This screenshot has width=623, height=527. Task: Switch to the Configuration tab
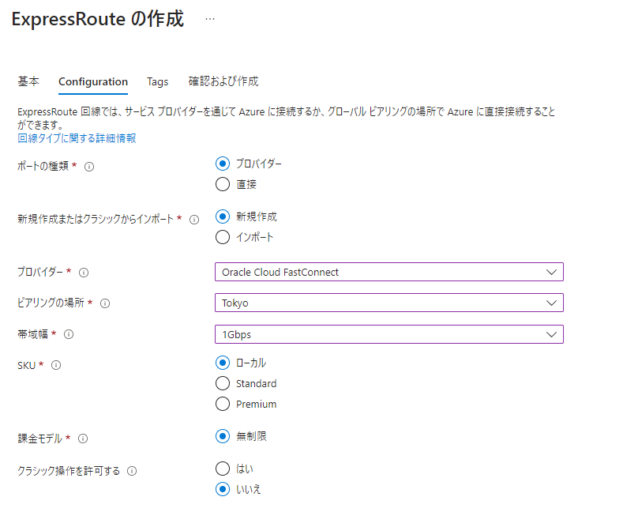[93, 81]
